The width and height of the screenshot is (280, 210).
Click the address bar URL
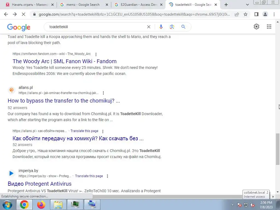coord(134,14)
